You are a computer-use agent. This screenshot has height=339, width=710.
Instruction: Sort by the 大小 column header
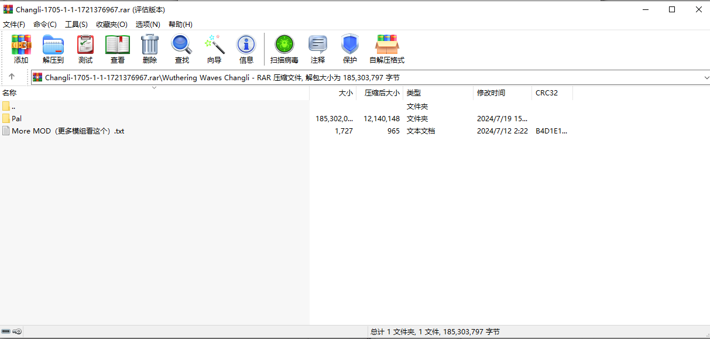[x=333, y=93]
